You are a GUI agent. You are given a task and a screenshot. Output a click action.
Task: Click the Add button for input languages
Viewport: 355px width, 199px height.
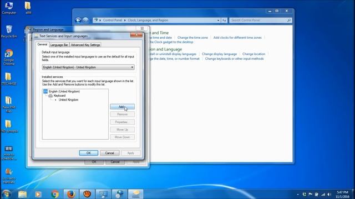pyautogui.click(x=122, y=107)
